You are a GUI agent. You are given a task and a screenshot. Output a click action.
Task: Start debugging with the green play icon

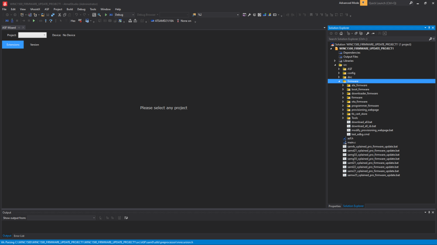tap(106, 15)
